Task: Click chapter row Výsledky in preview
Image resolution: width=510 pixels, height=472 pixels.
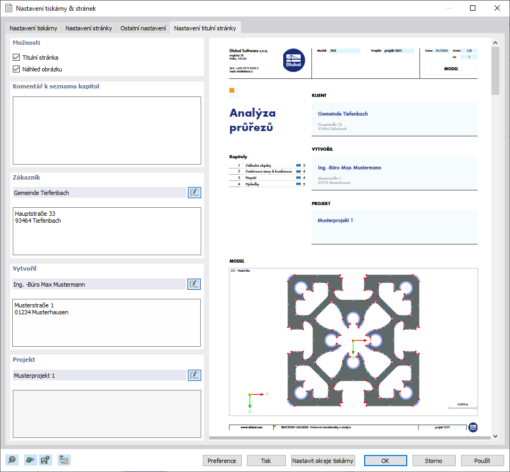Action: [x=267, y=184]
